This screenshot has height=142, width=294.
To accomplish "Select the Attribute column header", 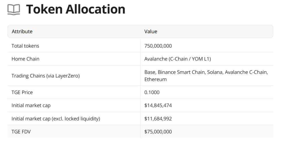I will [x=22, y=32].
